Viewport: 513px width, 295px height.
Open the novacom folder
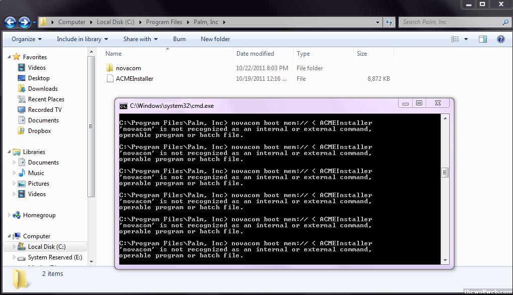tap(128, 68)
